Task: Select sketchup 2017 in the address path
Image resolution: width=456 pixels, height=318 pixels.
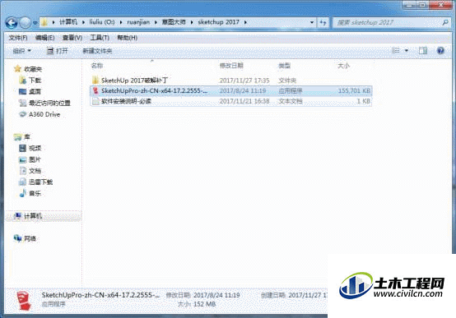Action: pos(218,22)
